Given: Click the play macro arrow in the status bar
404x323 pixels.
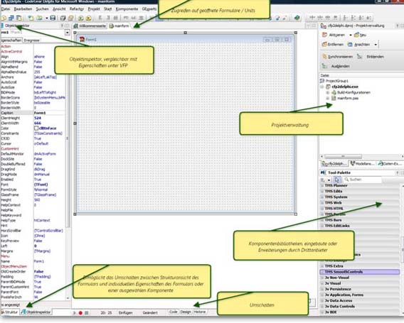Looking at the screenshot, I should 75,313.
